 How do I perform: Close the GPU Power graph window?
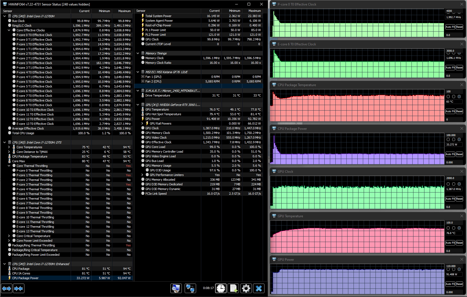[x=462, y=259]
